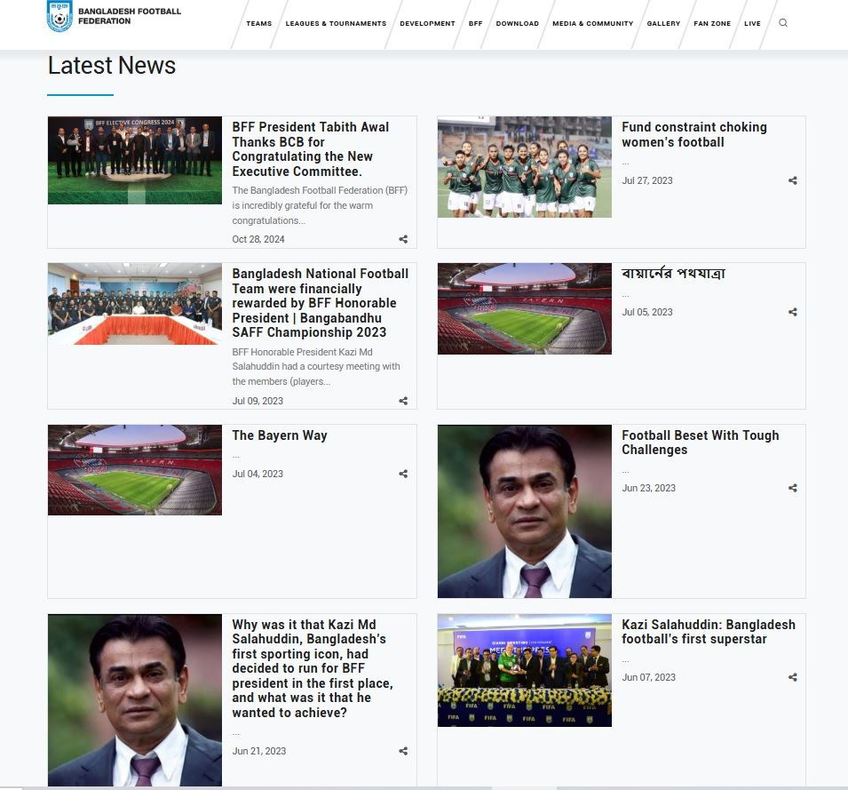Share Football Beset With Tough Challenges article

tap(792, 488)
